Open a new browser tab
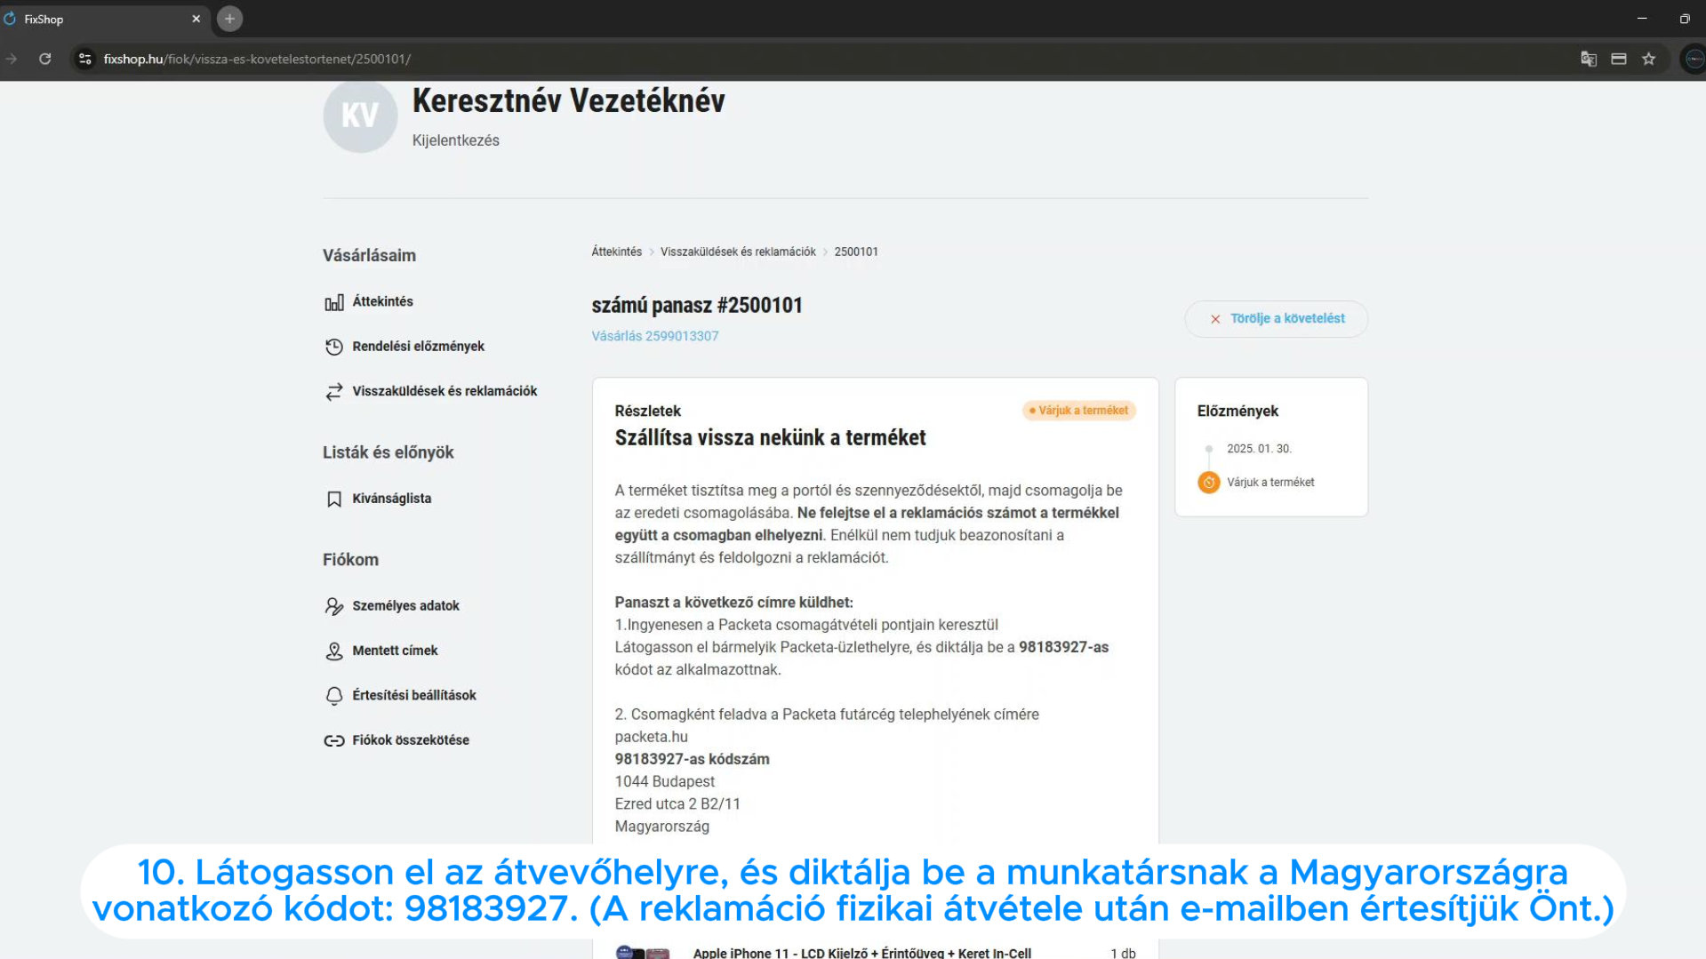Viewport: 1706px width, 959px height. click(229, 19)
